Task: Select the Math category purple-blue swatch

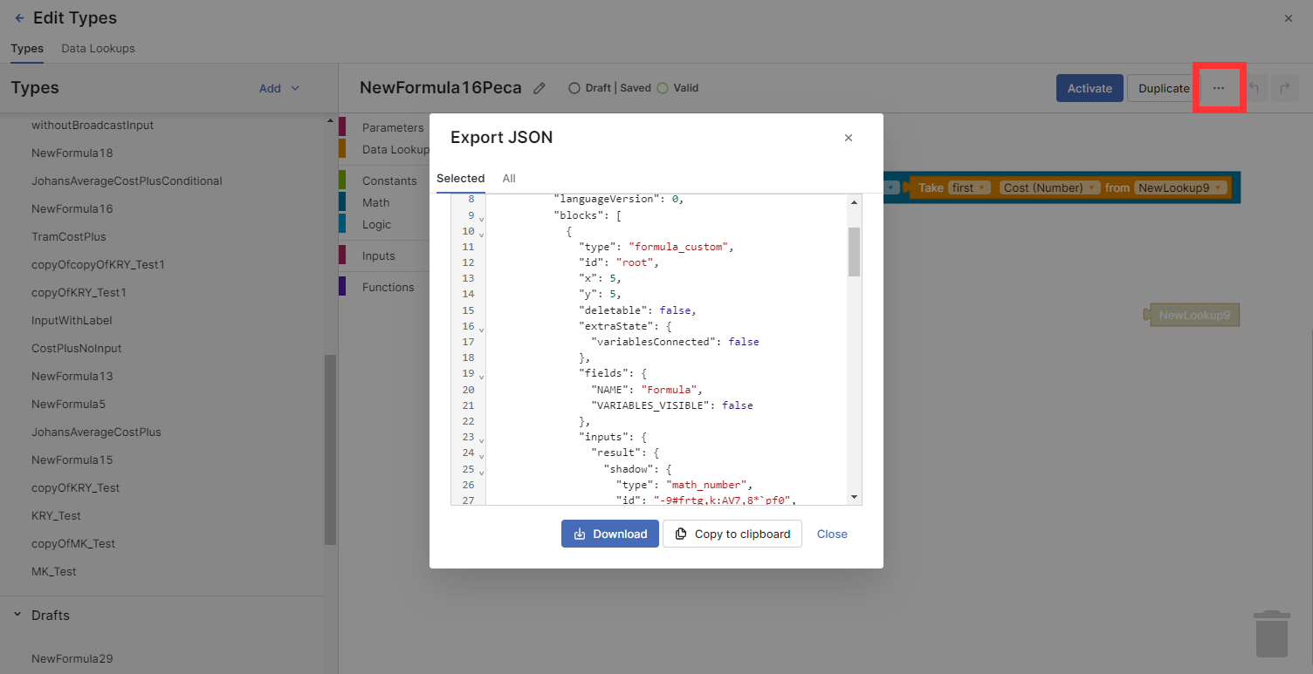Action: tap(342, 202)
